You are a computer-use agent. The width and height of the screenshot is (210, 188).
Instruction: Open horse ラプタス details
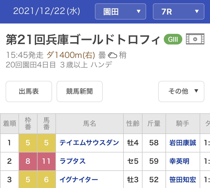click(x=73, y=161)
